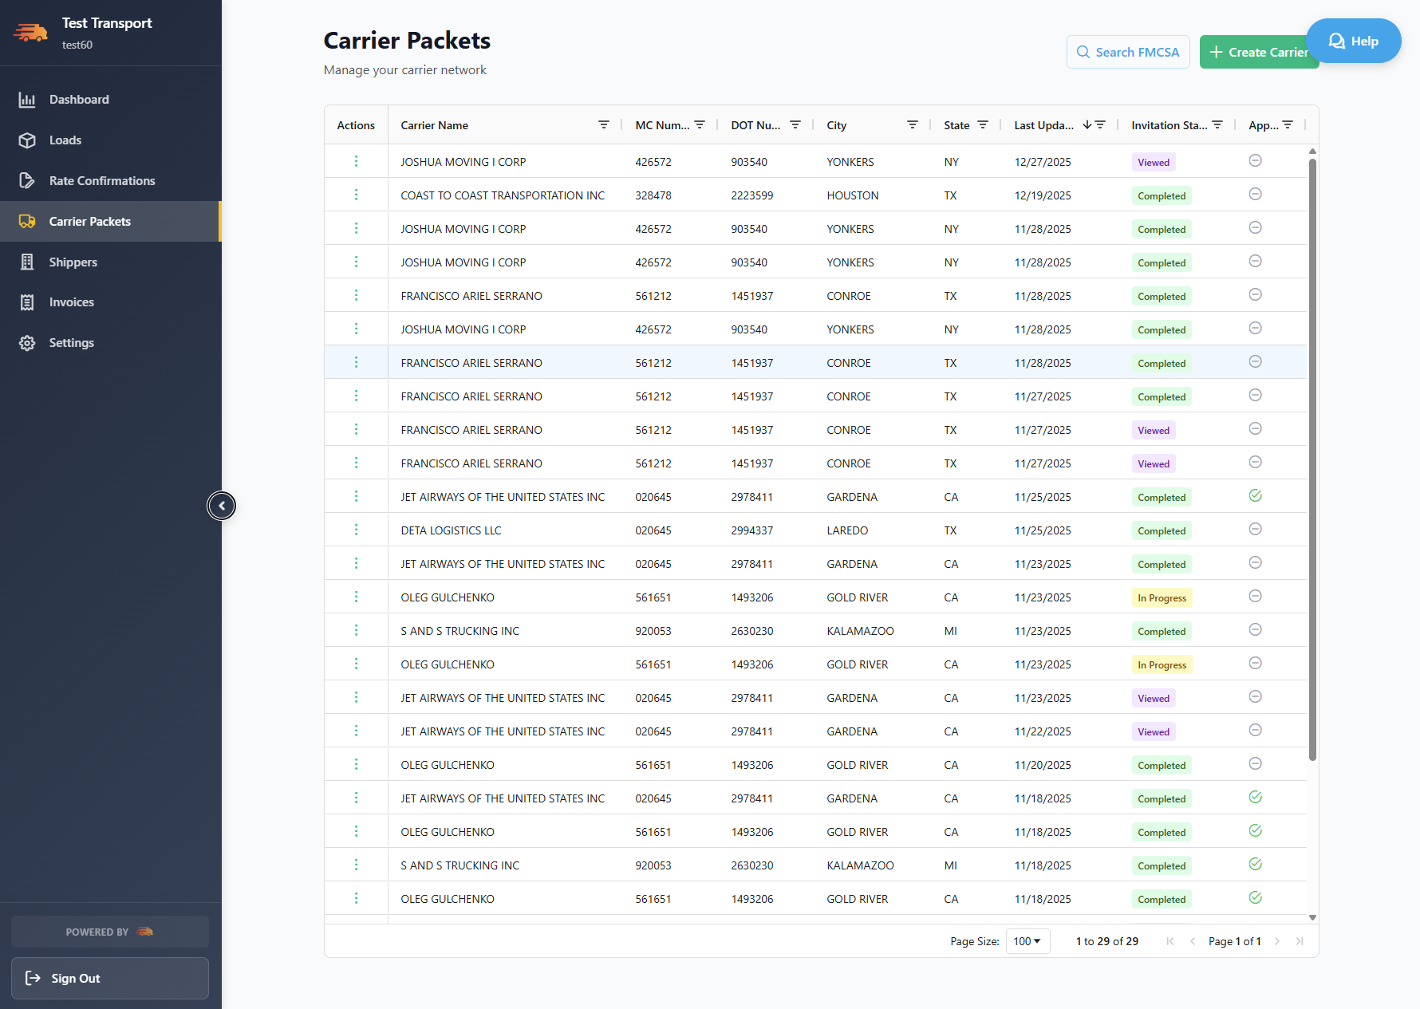Screen dimensions: 1420x1009
Task: Open the filter icon on Carrier Name column
Action: pyautogui.click(x=604, y=124)
